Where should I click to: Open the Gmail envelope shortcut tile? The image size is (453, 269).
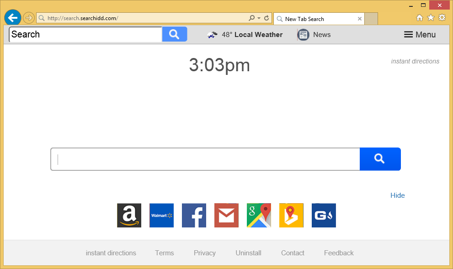click(227, 215)
